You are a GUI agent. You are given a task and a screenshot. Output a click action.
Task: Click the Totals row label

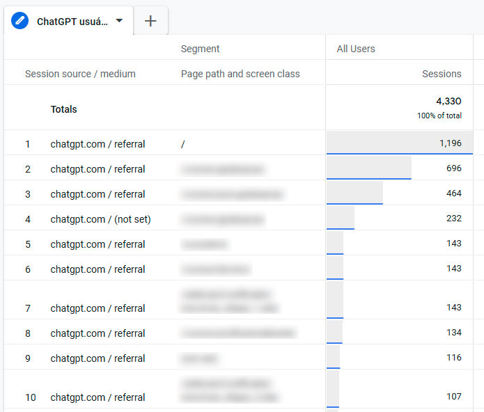click(63, 109)
